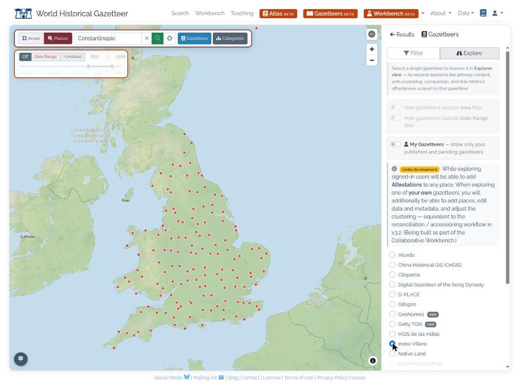This screenshot has width=519, height=388.
Task: Click the World Historical Gazetteer castle logo
Action: 23,13
